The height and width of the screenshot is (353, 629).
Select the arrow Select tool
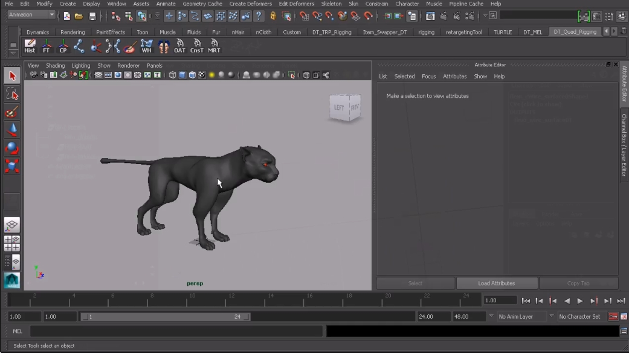pos(12,75)
